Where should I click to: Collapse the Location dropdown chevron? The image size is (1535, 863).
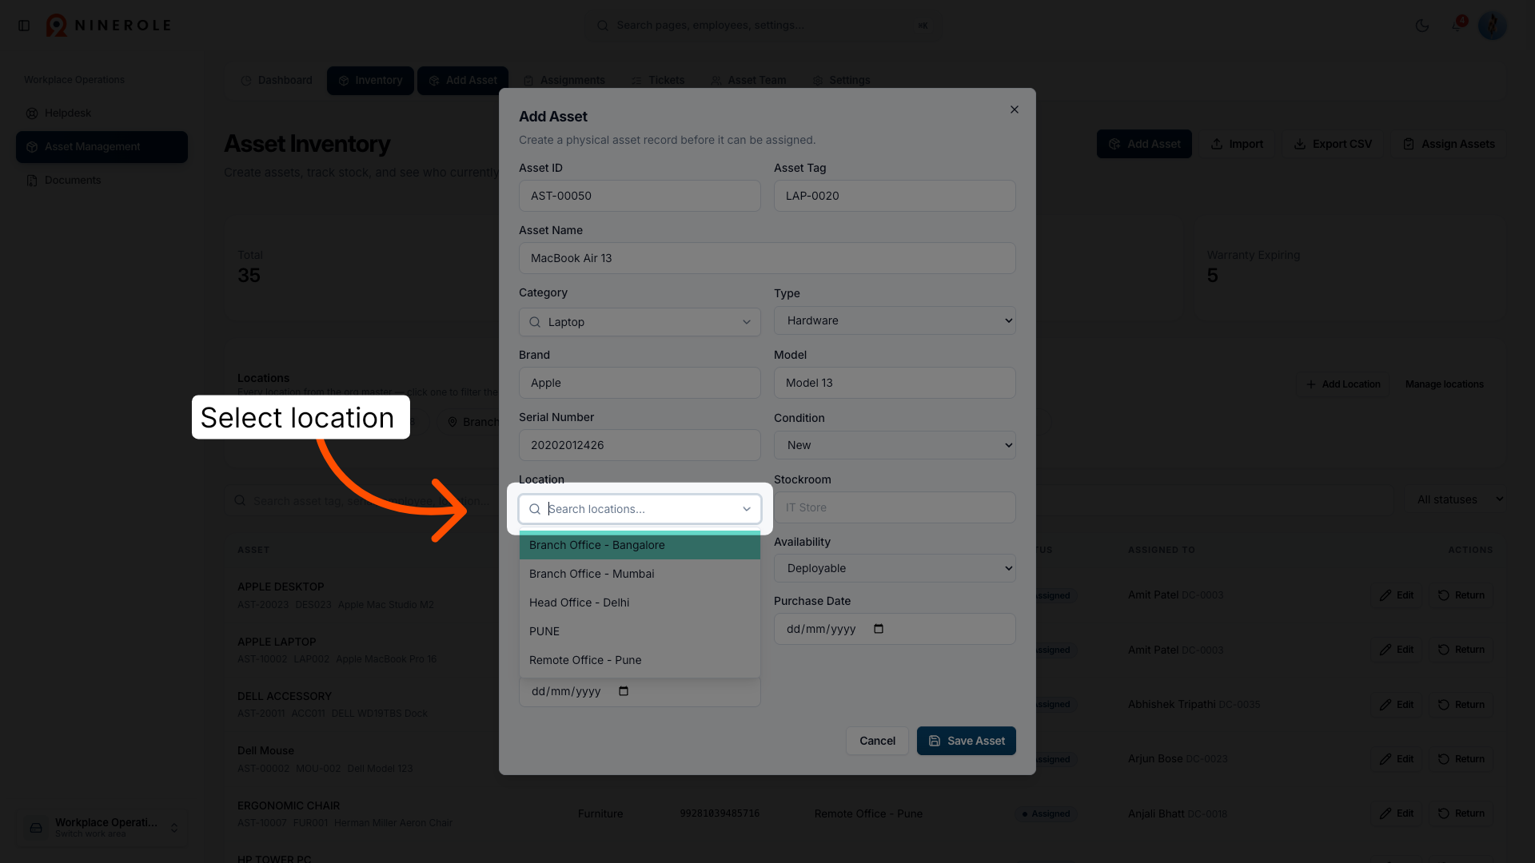747,509
